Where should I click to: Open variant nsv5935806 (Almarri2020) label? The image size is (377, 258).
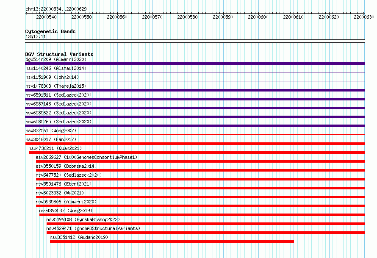click(x=66, y=202)
